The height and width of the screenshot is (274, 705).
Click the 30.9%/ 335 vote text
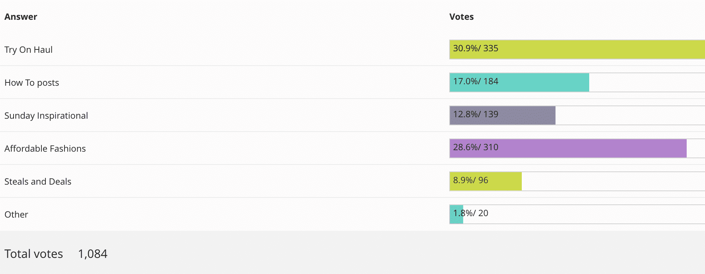pyautogui.click(x=476, y=48)
